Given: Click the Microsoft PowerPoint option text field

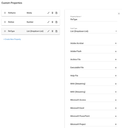Looking at the screenshot, I should (92, 116).
